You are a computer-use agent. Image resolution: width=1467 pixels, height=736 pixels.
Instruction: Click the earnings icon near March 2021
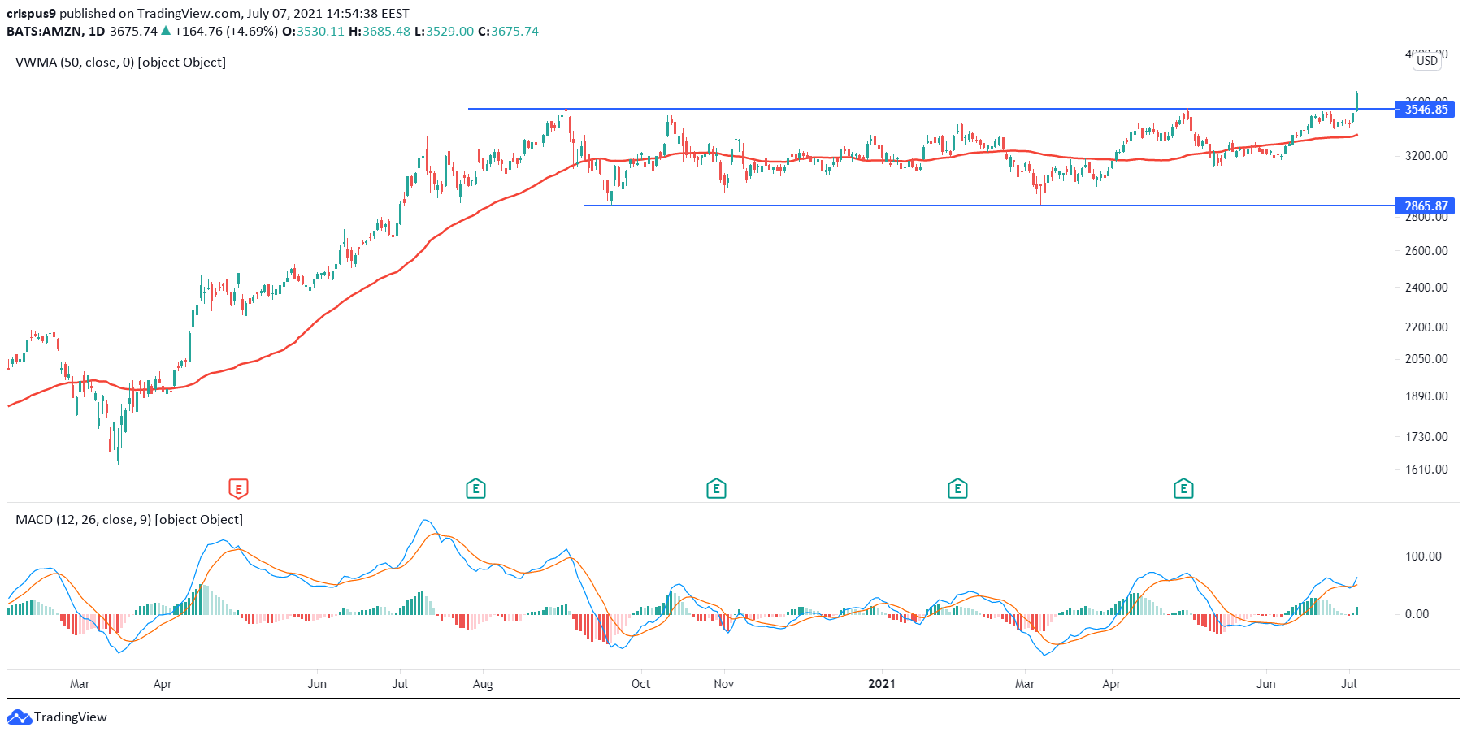(x=957, y=489)
